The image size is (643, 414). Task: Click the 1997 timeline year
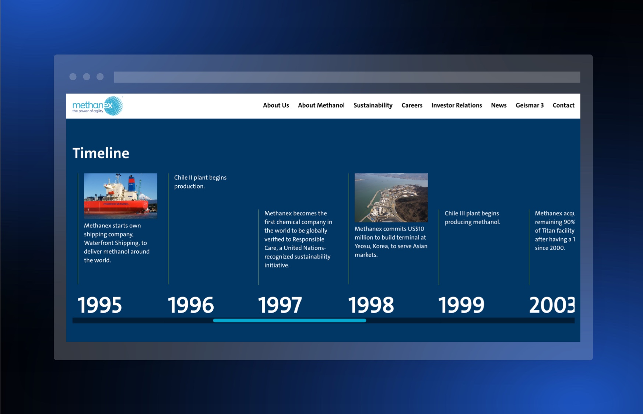tap(280, 305)
